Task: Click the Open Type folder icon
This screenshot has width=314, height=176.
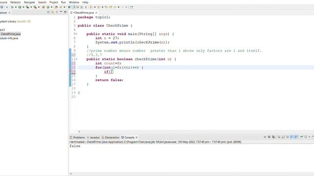Action: point(56,7)
